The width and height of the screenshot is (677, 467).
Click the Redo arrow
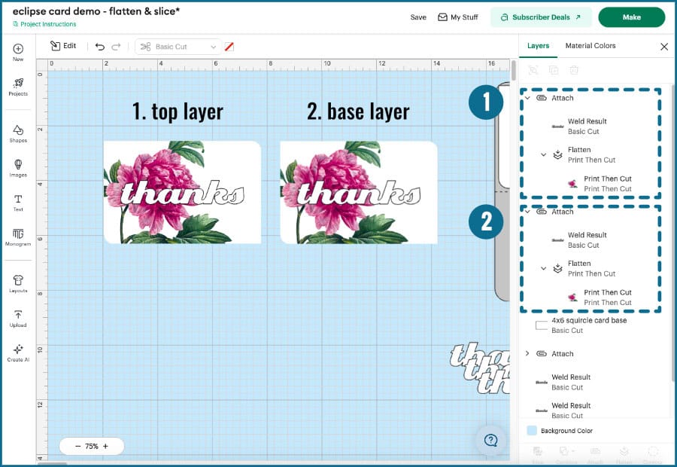coord(116,46)
